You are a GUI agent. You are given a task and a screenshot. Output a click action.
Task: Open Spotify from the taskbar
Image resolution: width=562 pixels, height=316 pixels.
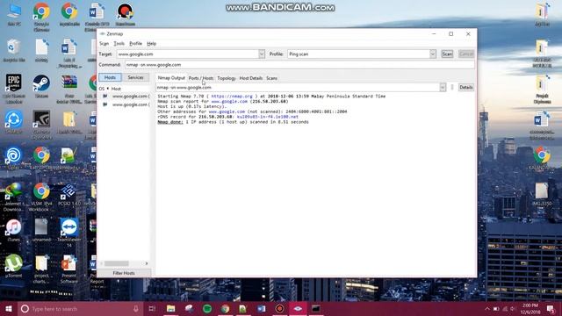(207, 308)
